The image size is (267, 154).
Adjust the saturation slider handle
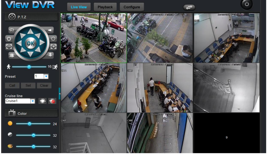[x=33, y=147]
